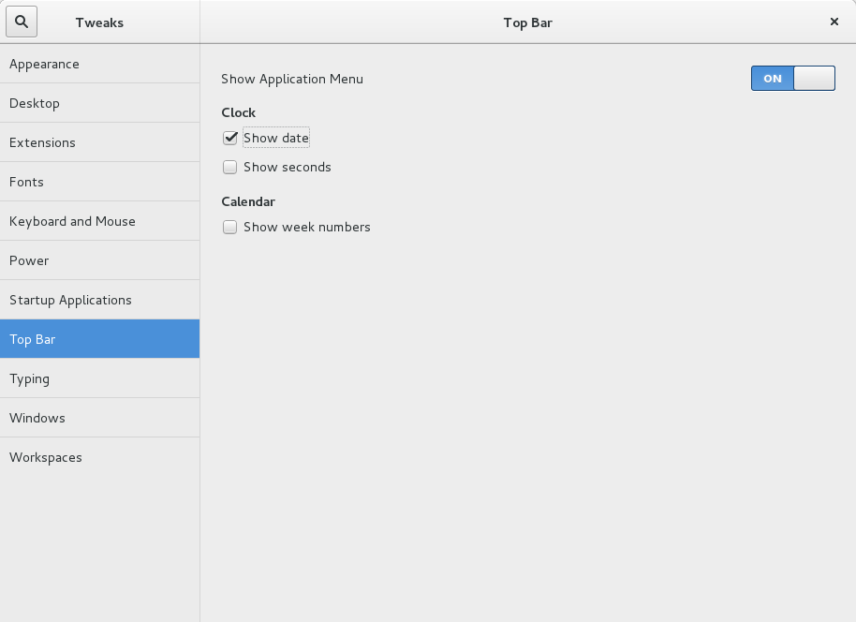Viewport: 856px width, 622px height.
Task: Select Desktop in the sidebar
Action: coord(100,103)
